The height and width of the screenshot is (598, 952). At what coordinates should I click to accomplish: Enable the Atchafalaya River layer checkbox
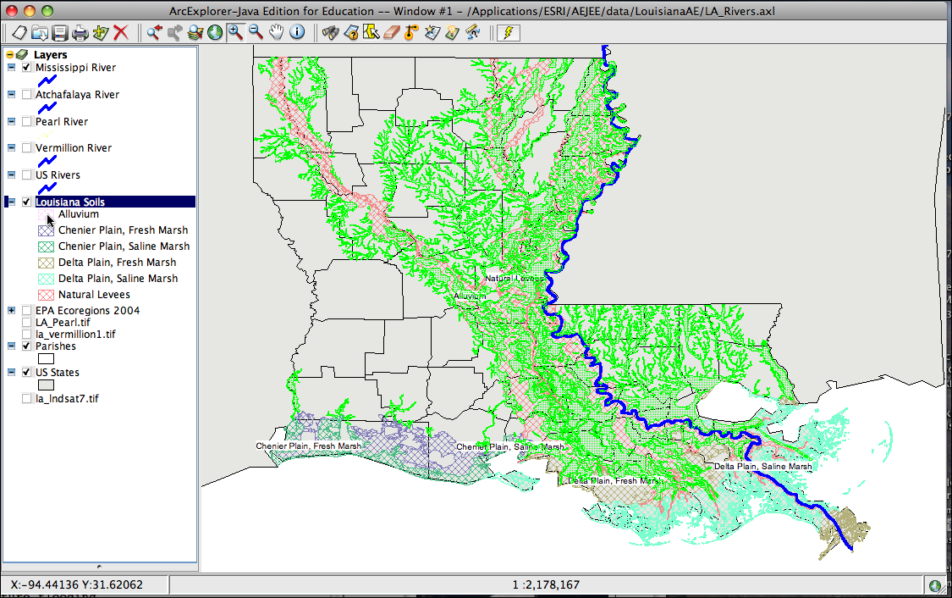click(26, 94)
